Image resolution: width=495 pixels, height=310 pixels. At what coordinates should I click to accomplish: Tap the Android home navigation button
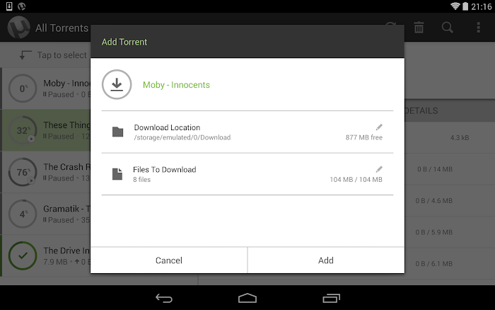(248, 298)
